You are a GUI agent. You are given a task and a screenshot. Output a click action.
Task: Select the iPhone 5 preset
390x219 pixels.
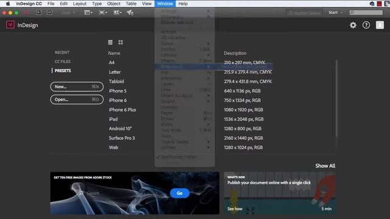(118, 91)
